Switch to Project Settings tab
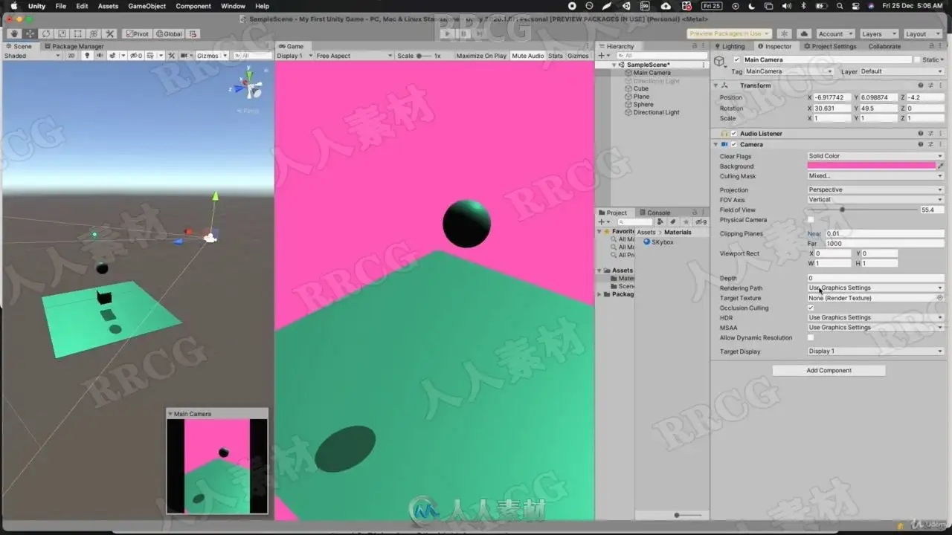The image size is (952, 535). [x=830, y=46]
